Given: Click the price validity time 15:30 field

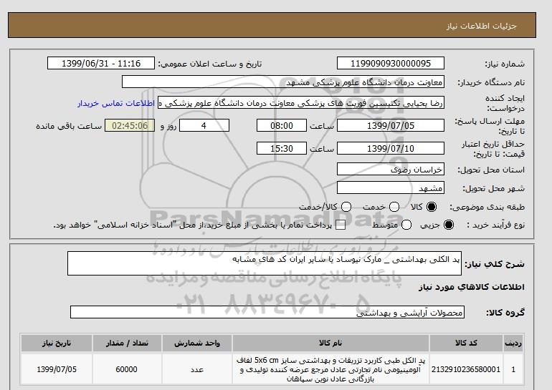Looking at the screenshot, I should [282, 148].
